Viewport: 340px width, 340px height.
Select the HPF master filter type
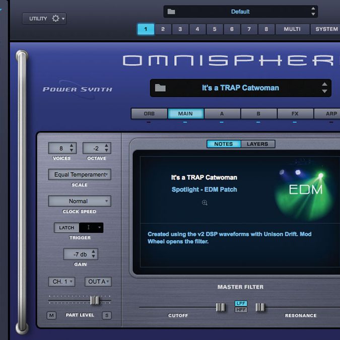241,310
